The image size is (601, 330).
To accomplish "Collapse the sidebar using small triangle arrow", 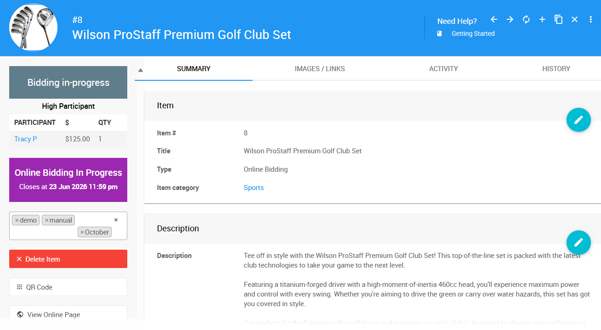I will pyautogui.click(x=141, y=70).
